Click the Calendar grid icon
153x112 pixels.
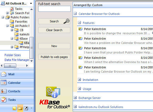(x=3, y=82)
